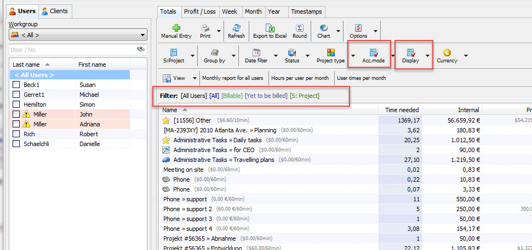Click Monthly report for all users
This screenshot has height=250, width=532.
click(x=232, y=78)
